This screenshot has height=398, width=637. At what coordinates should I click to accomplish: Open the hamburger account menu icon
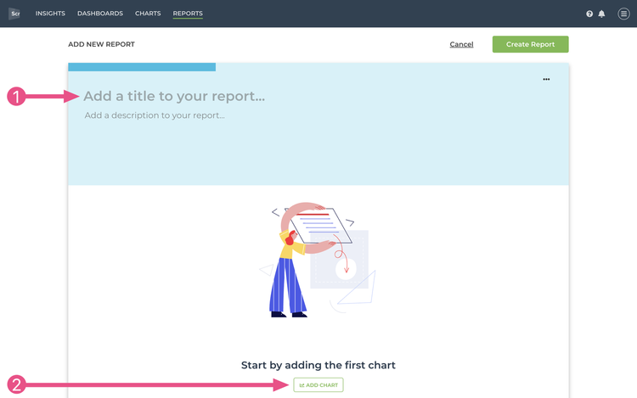(623, 14)
